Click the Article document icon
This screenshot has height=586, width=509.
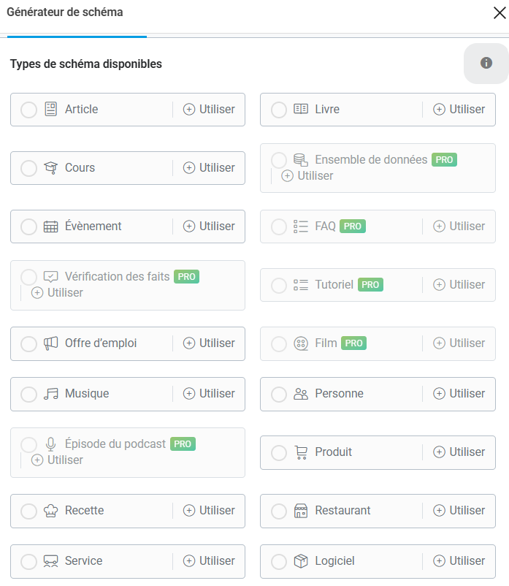(x=50, y=110)
